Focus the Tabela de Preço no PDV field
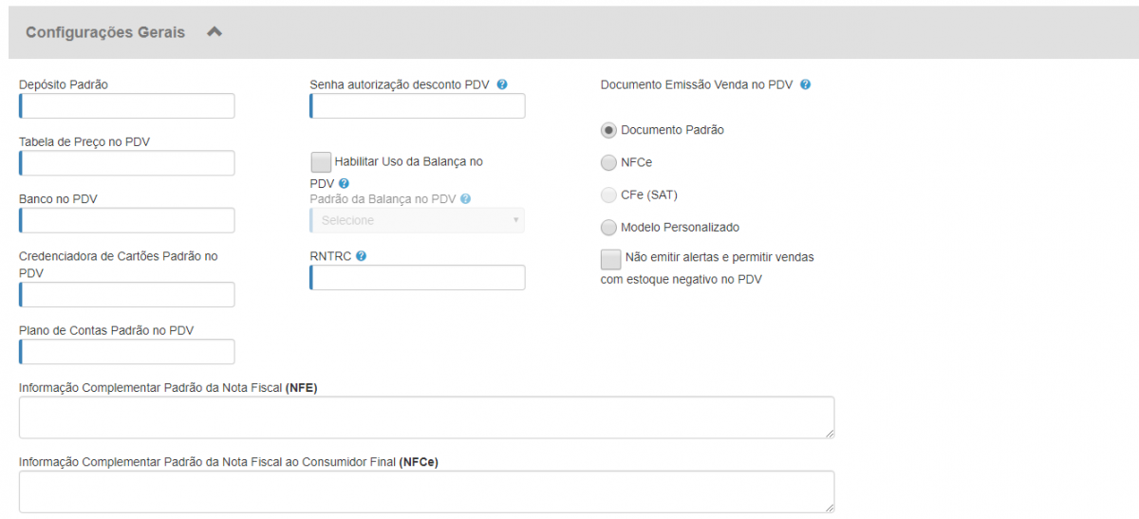This screenshot has height=519, width=1139. pyautogui.click(x=126, y=163)
